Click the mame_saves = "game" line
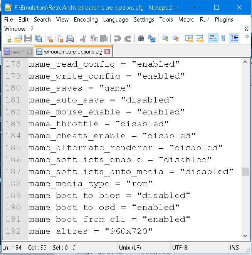The image size is (252, 255). [80, 88]
